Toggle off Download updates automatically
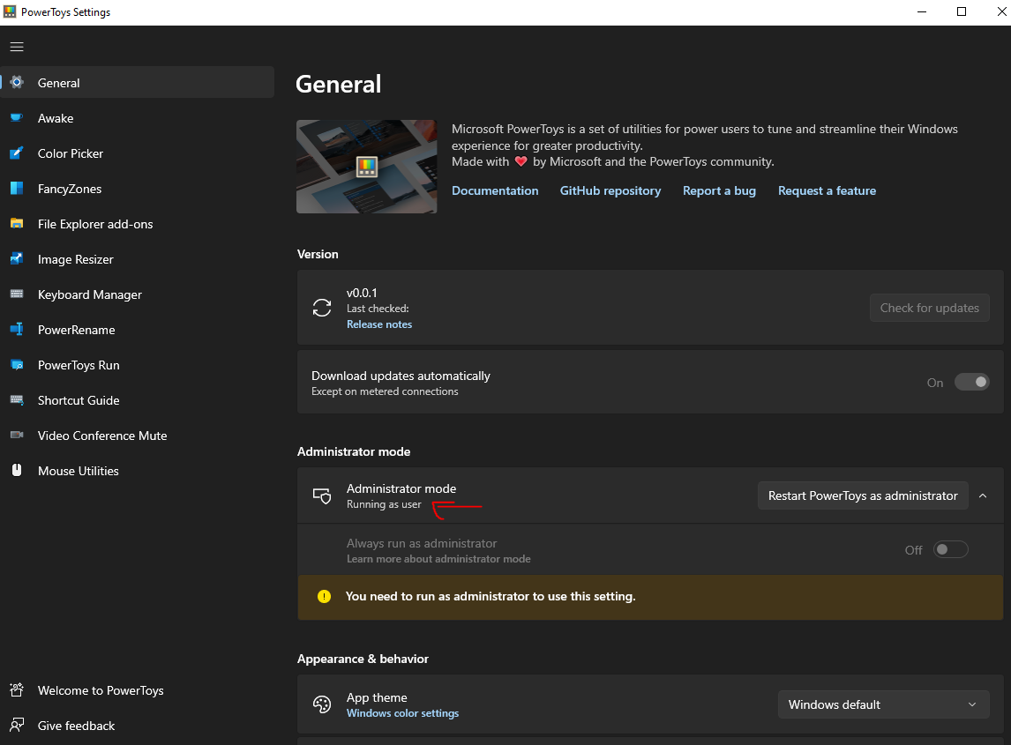 point(971,382)
